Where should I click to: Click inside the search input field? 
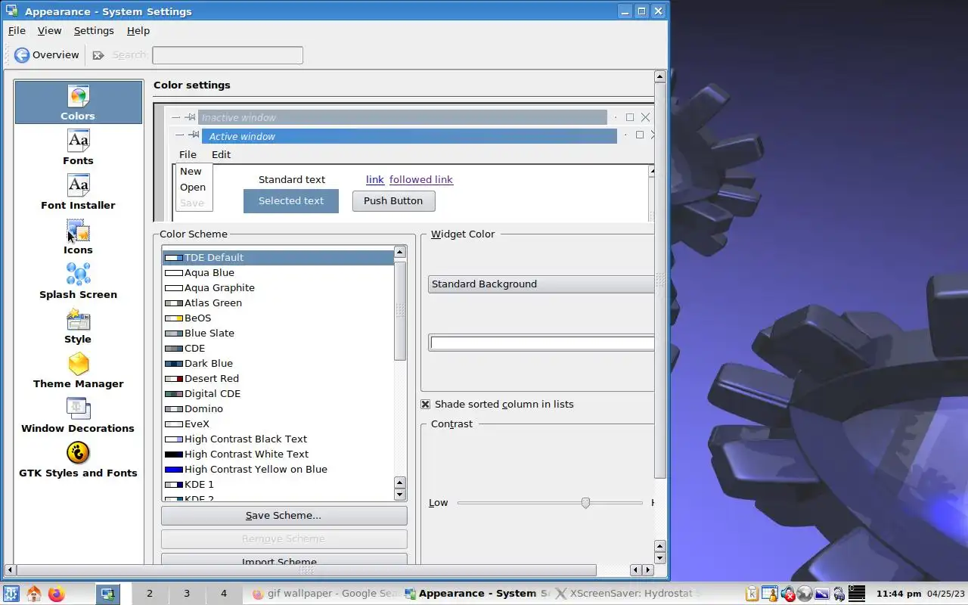pyautogui.click(x=228, y=55)
